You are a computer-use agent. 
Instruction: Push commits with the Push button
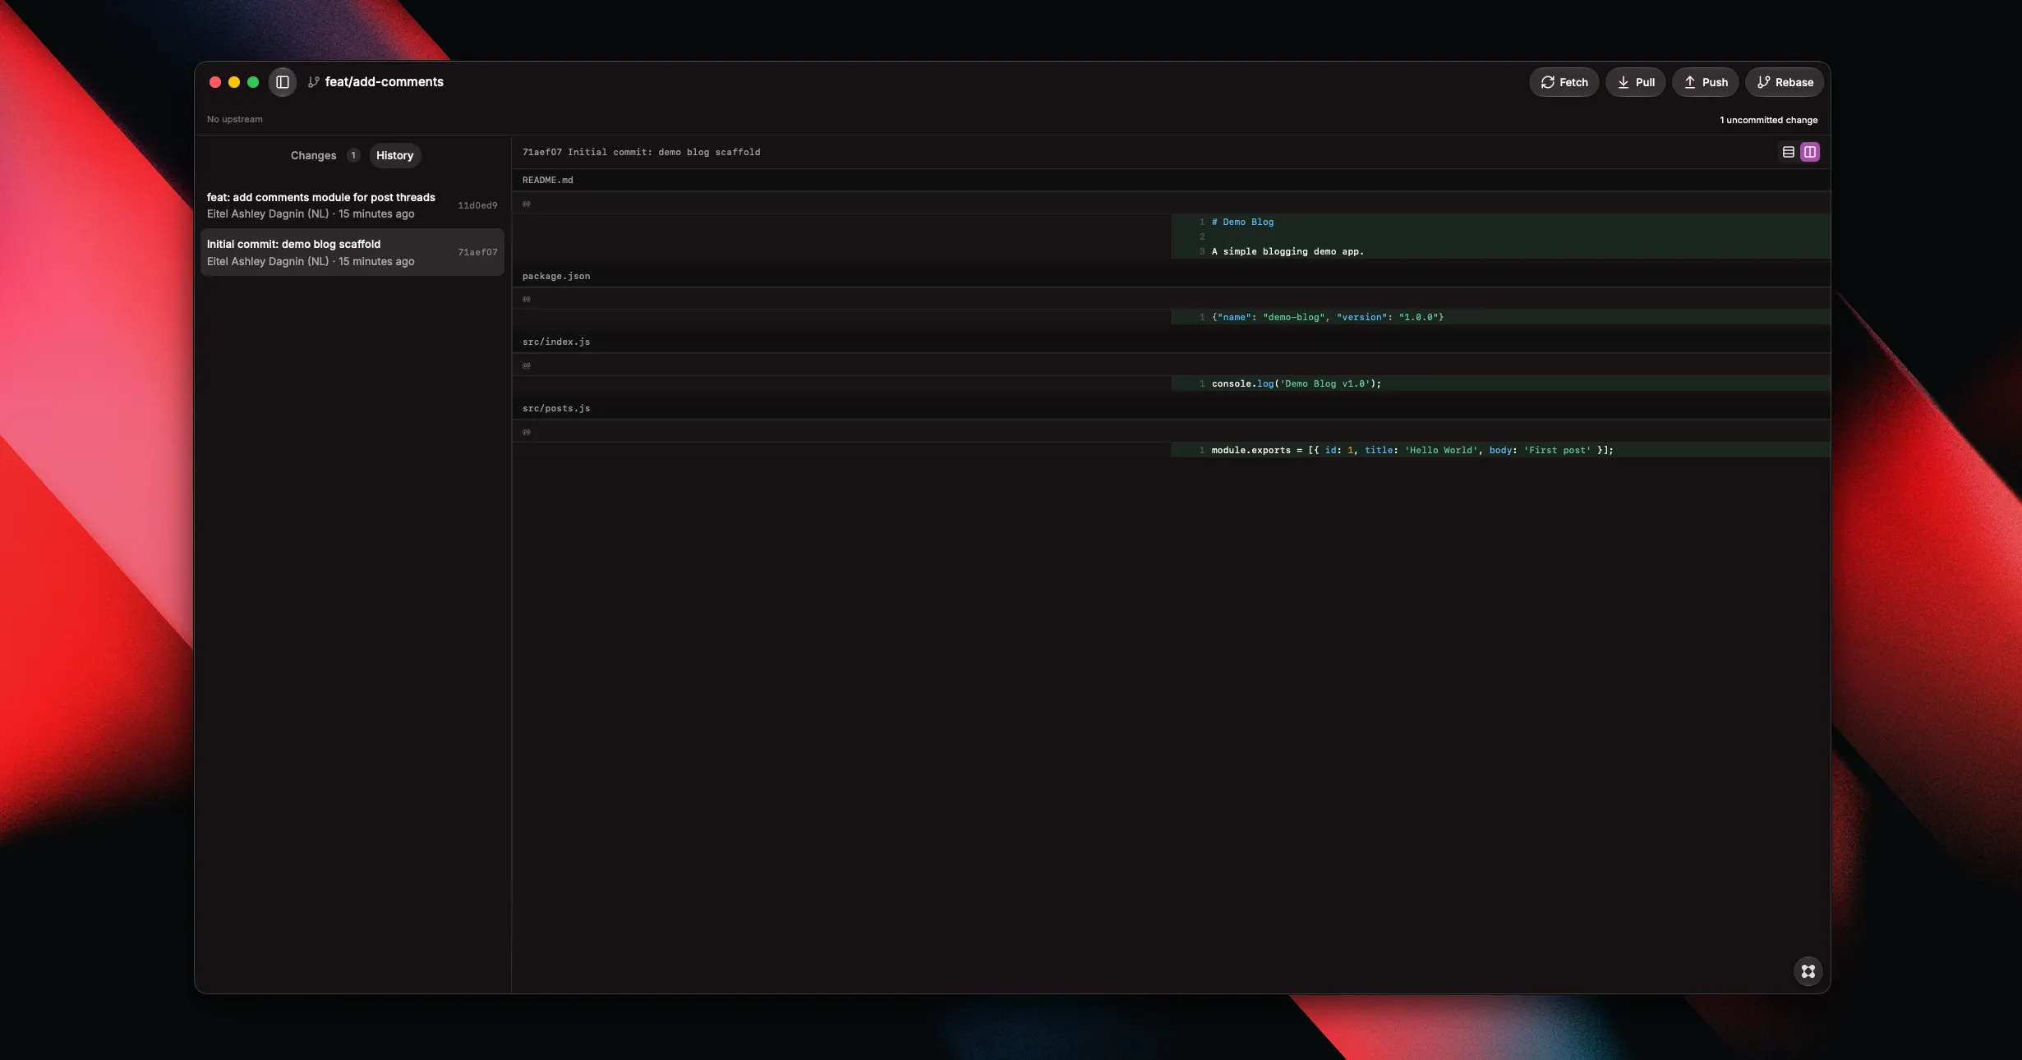pos(1705,82)
